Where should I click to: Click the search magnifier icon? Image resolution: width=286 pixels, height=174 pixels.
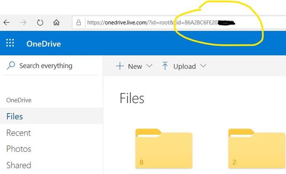pyautogui.click(x=11, y=65)
